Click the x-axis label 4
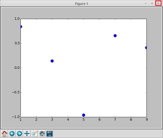Screen dimensions: 163x138 (68, 119)
